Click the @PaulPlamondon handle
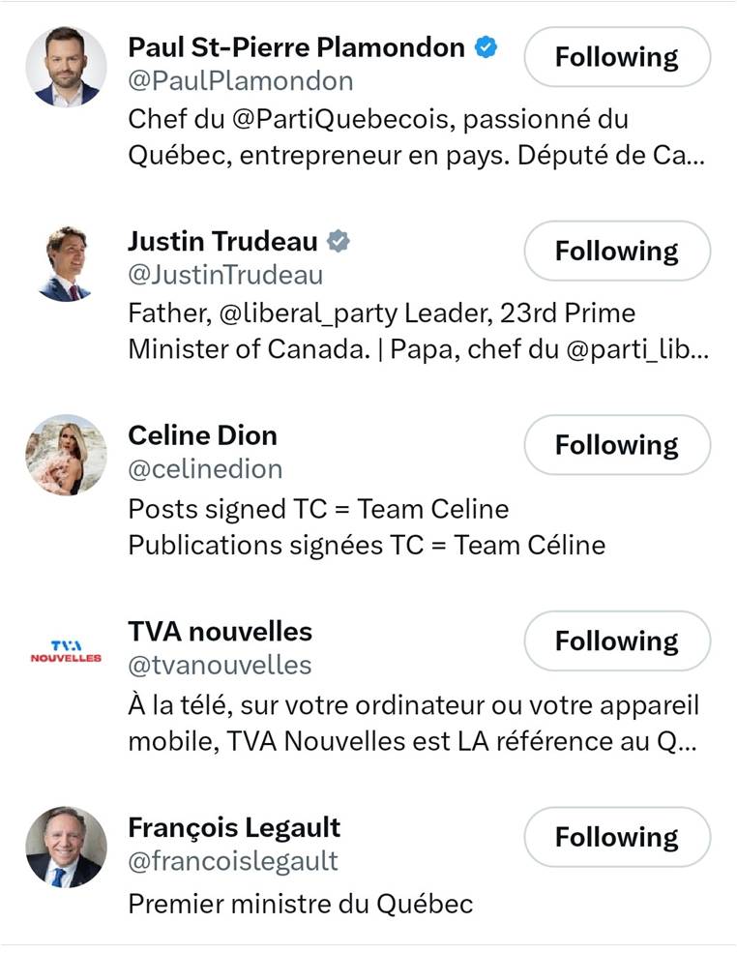 (240, 80)
